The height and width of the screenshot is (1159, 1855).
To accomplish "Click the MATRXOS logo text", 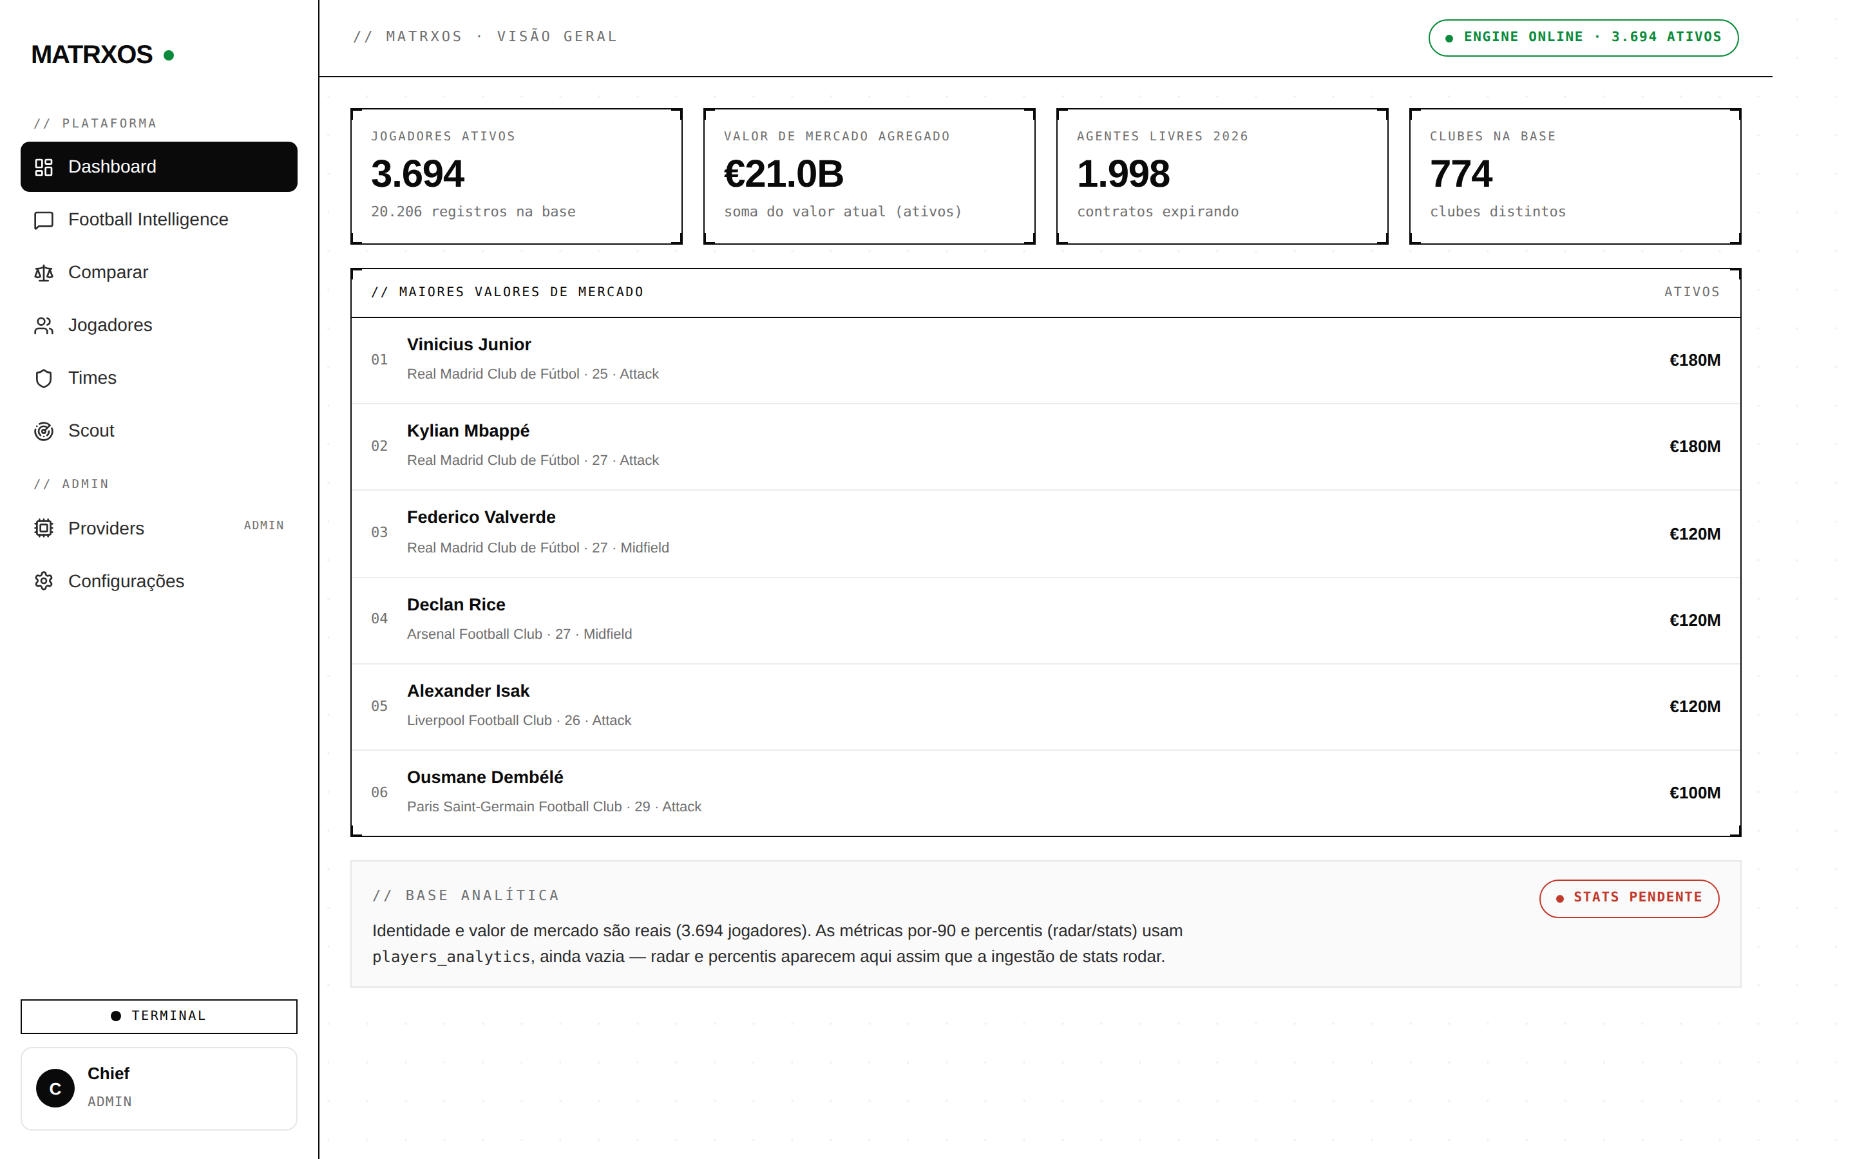I will [92, 55].
